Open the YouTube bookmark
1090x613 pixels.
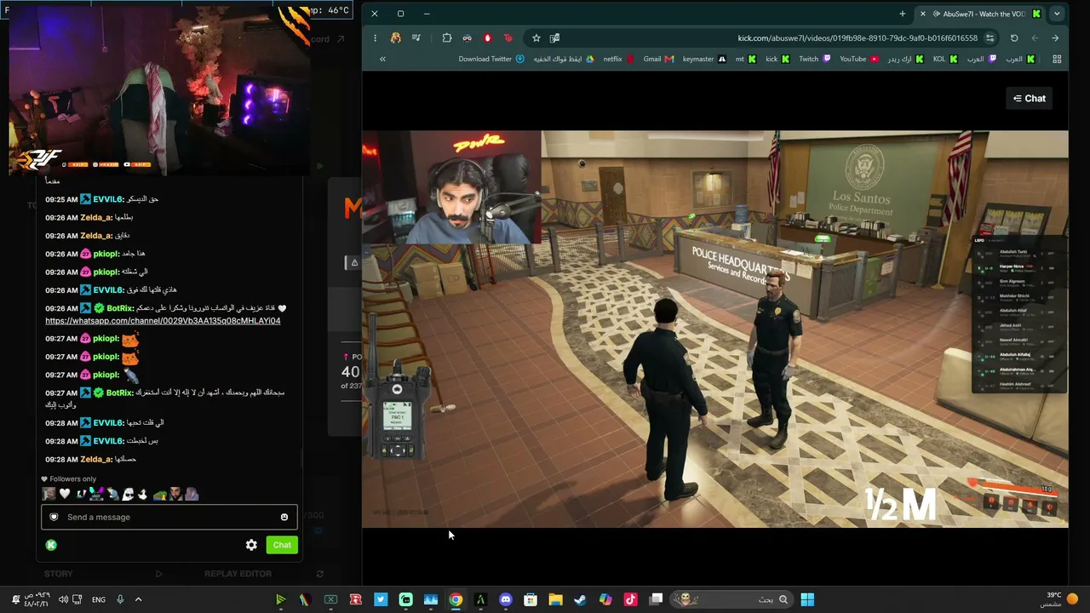pyautogui.click(x=858, y=59)
